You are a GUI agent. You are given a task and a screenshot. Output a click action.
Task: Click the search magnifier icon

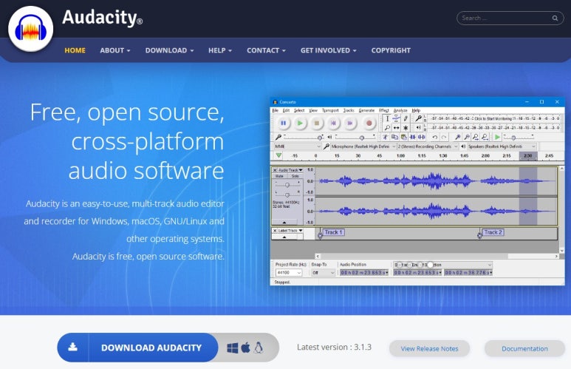point(555,18)
